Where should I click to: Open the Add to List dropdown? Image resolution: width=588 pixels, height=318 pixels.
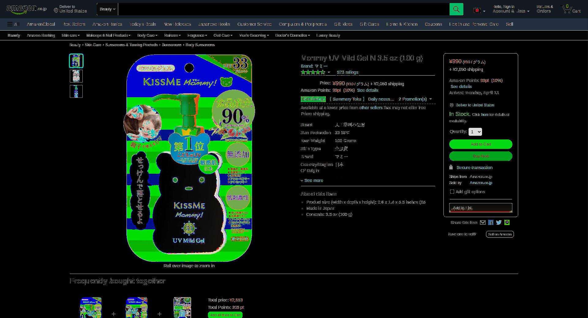[481, 208]
